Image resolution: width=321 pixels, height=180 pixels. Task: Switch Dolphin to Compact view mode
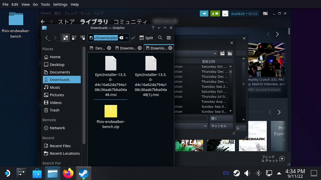pos(74,38)
